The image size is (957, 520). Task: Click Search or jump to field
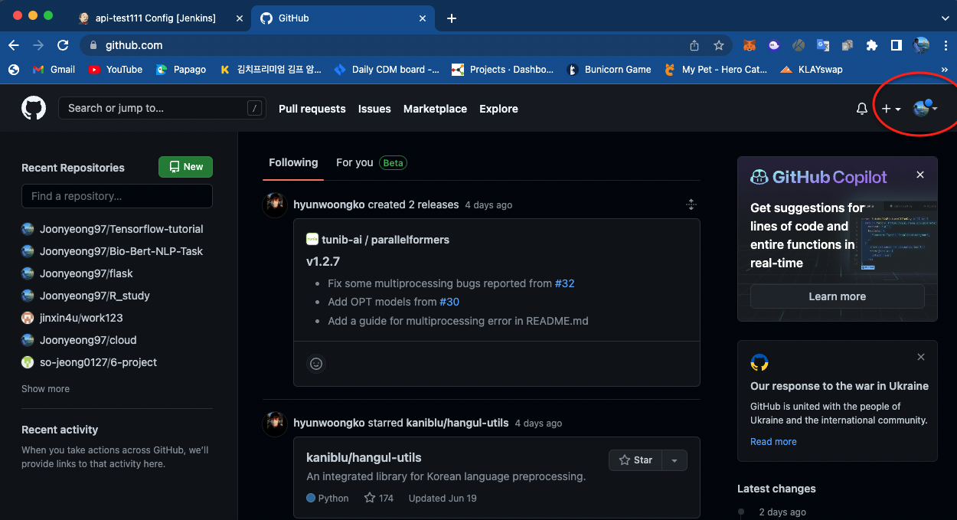162,108
